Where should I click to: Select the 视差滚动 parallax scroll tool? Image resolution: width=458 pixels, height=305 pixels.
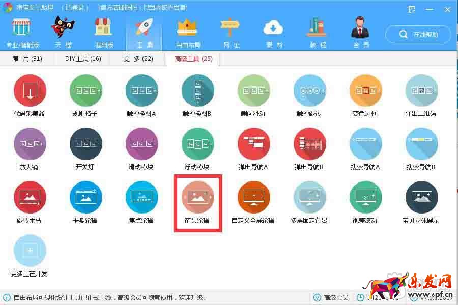[x=366, y=197]
